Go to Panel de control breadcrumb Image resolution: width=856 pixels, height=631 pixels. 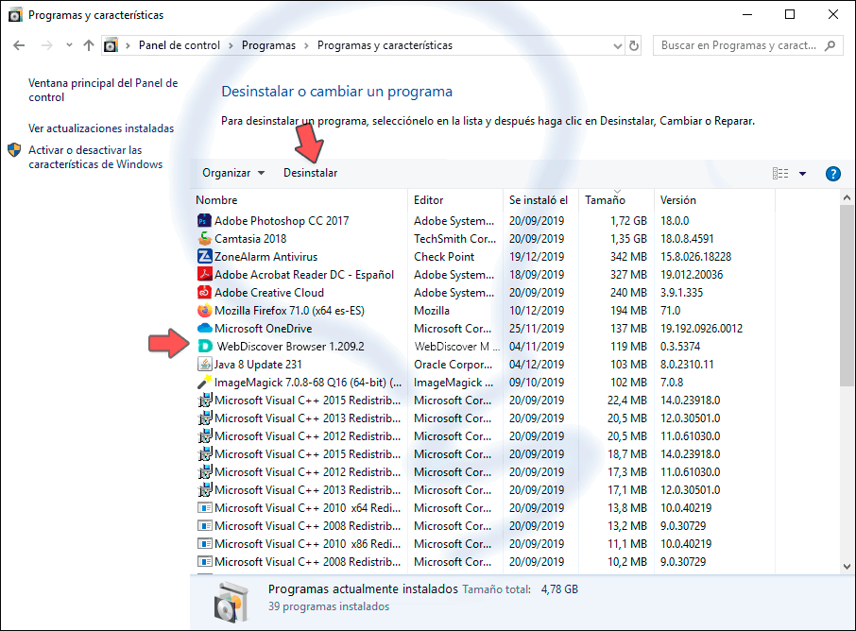180,46
